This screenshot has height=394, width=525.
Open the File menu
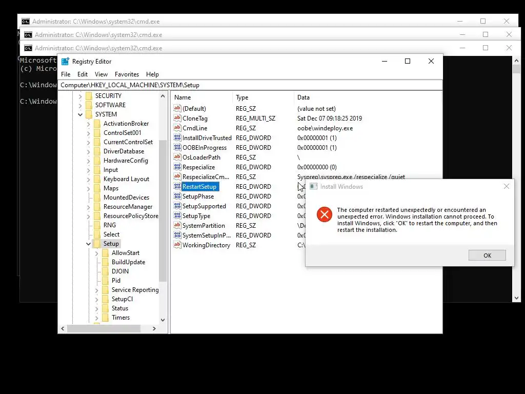[x=66, y=74]
